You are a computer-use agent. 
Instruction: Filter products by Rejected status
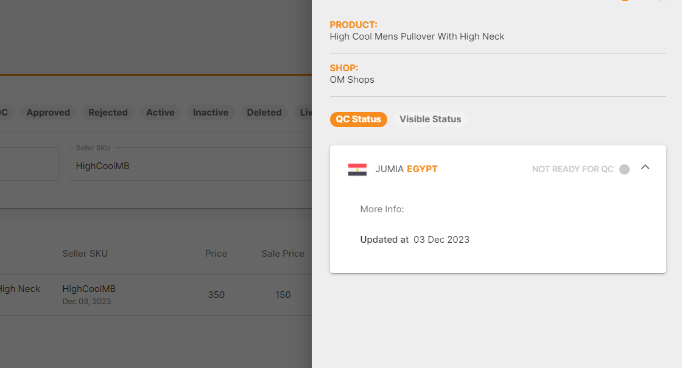coord(108,113)
